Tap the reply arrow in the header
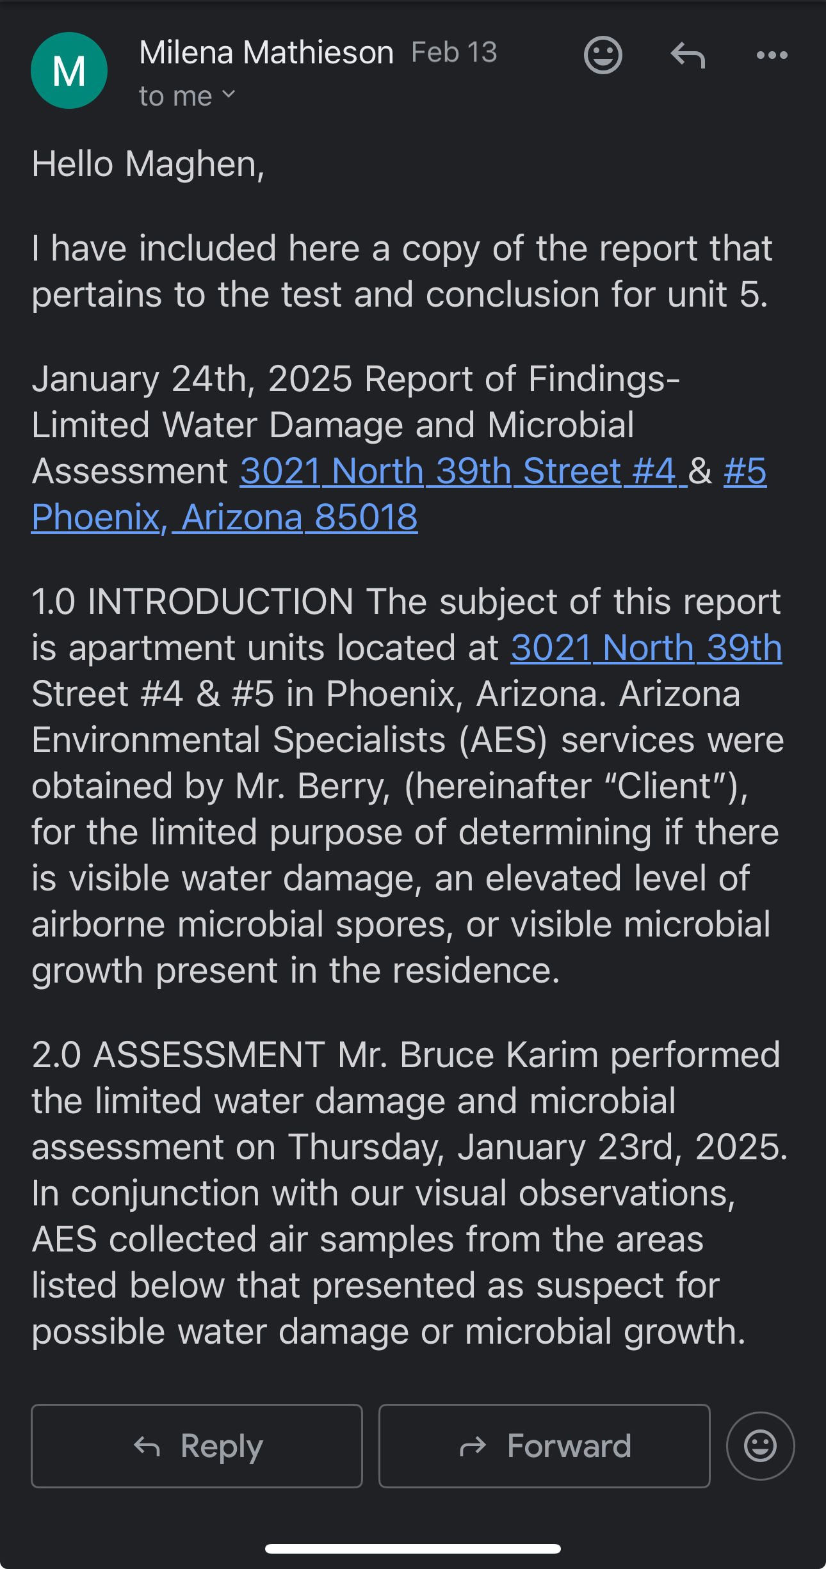The image size is (826, 1569). pos(688,55)
